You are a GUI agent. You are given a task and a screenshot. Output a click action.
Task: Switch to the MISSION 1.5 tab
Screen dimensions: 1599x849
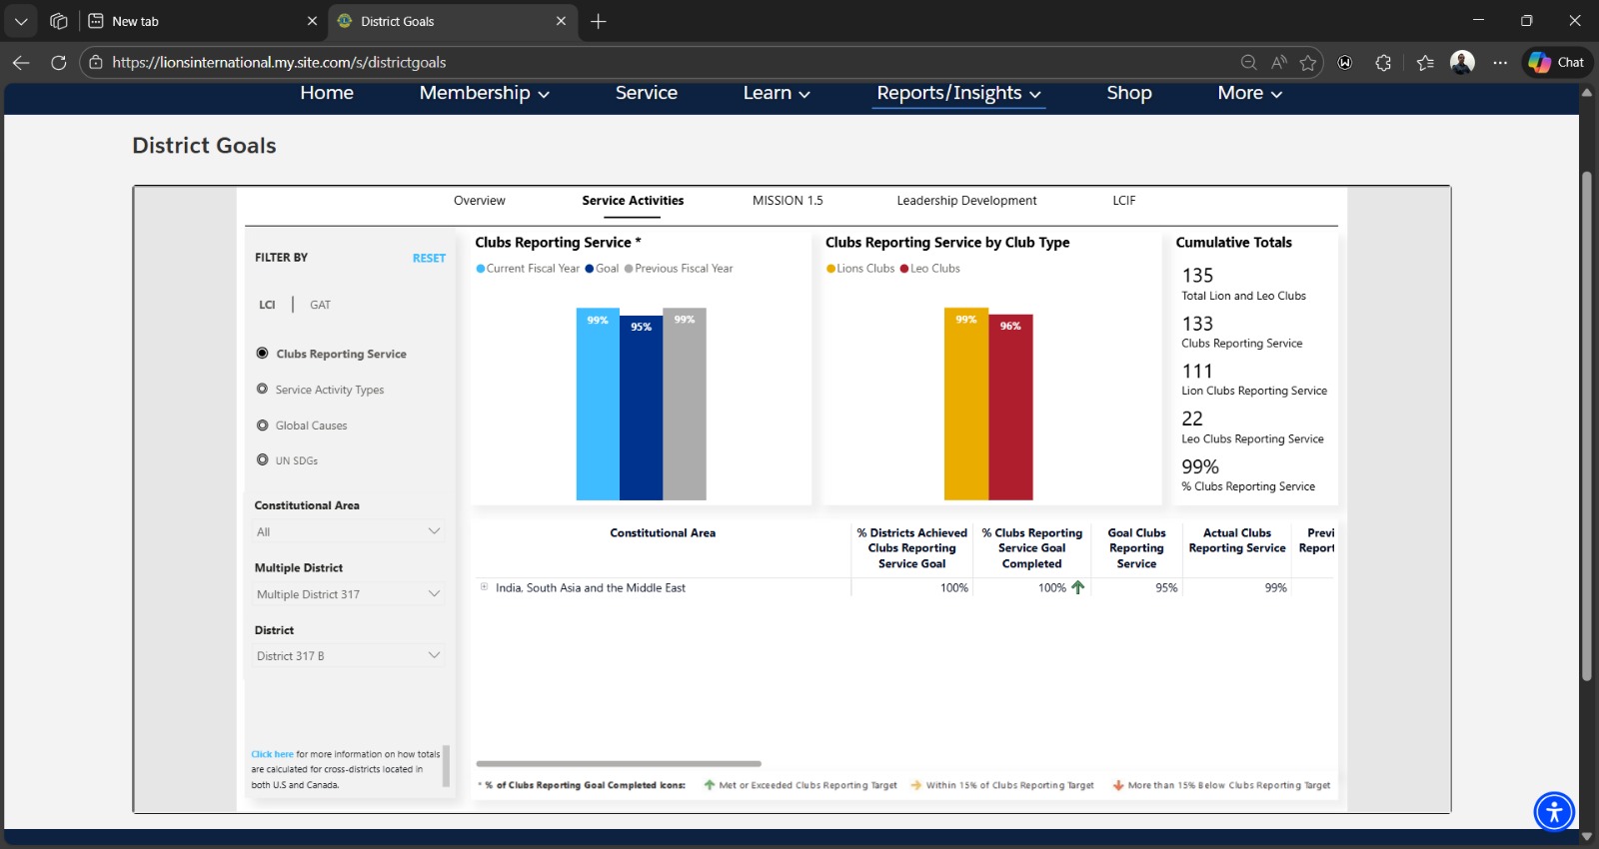(788, 201)
